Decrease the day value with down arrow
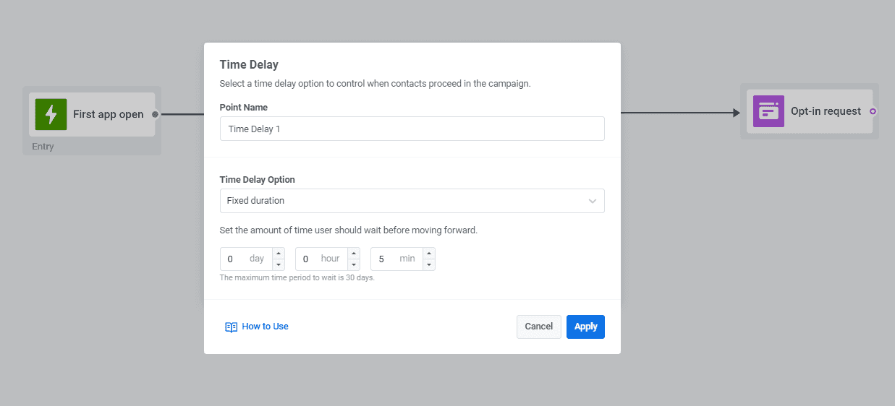The height and width of the screenshot is (406, 895). [x=279, y=264]
